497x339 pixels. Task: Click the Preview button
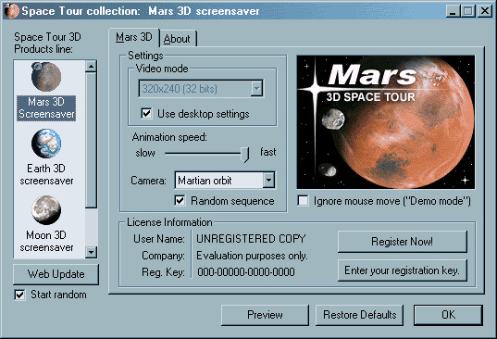click(265, 315)
